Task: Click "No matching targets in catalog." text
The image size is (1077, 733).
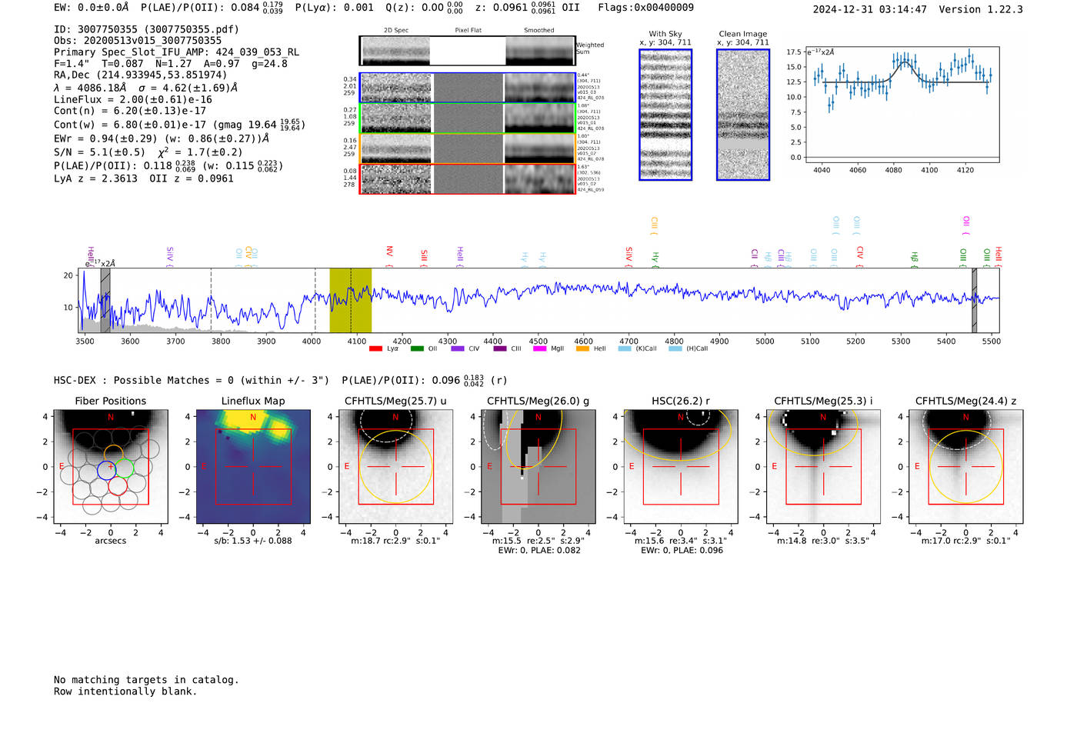Action: pyautogui.click(x=146, y=680)
